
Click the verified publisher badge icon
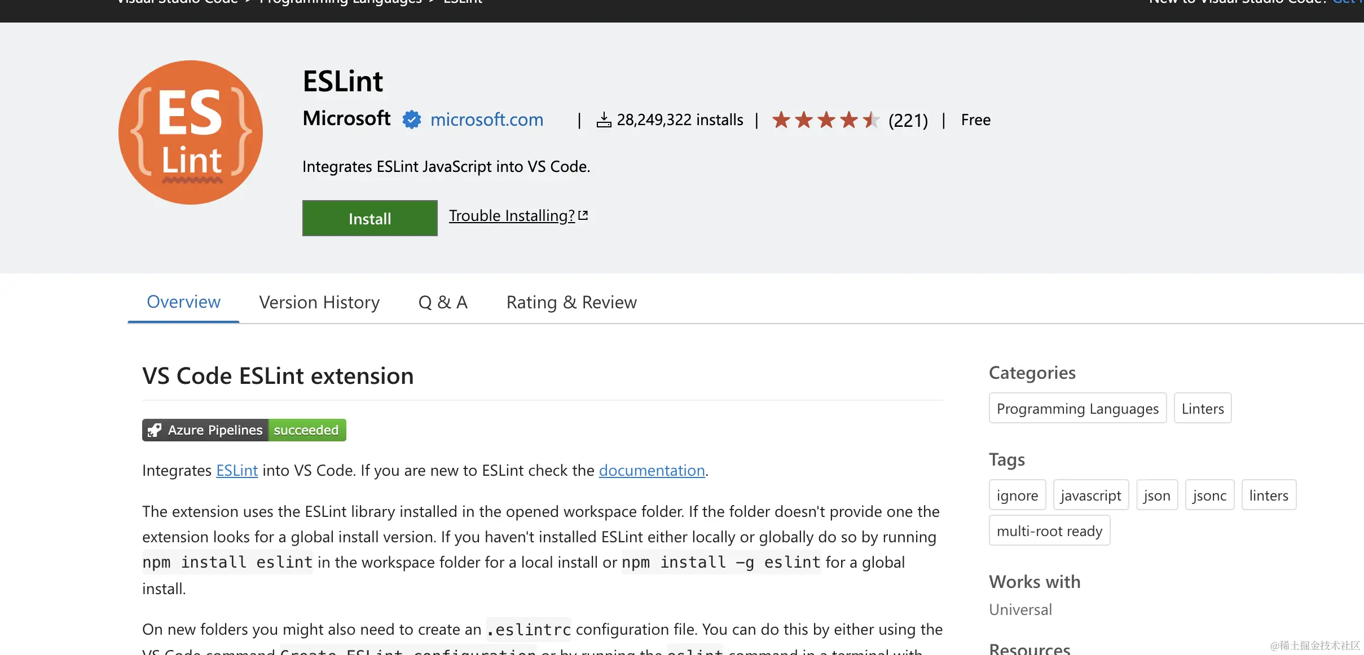(x=412, y=120)
